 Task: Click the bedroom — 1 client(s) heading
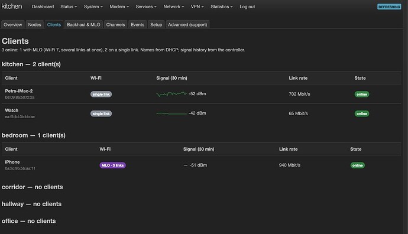34,135
